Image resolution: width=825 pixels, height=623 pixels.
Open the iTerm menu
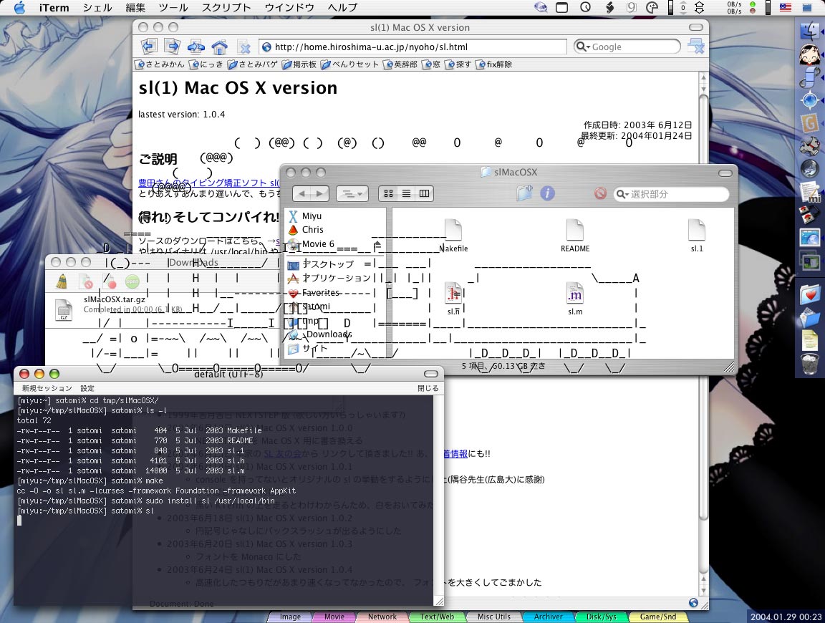[54, 7]
